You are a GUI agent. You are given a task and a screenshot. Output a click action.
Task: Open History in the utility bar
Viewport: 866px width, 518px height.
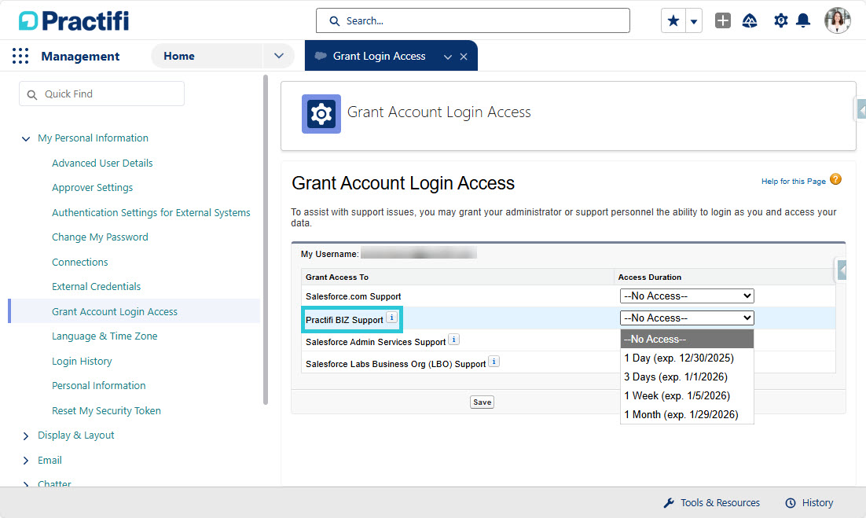coord(809,503)
